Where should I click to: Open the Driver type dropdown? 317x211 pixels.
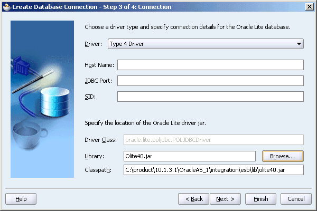click(206, 44)
